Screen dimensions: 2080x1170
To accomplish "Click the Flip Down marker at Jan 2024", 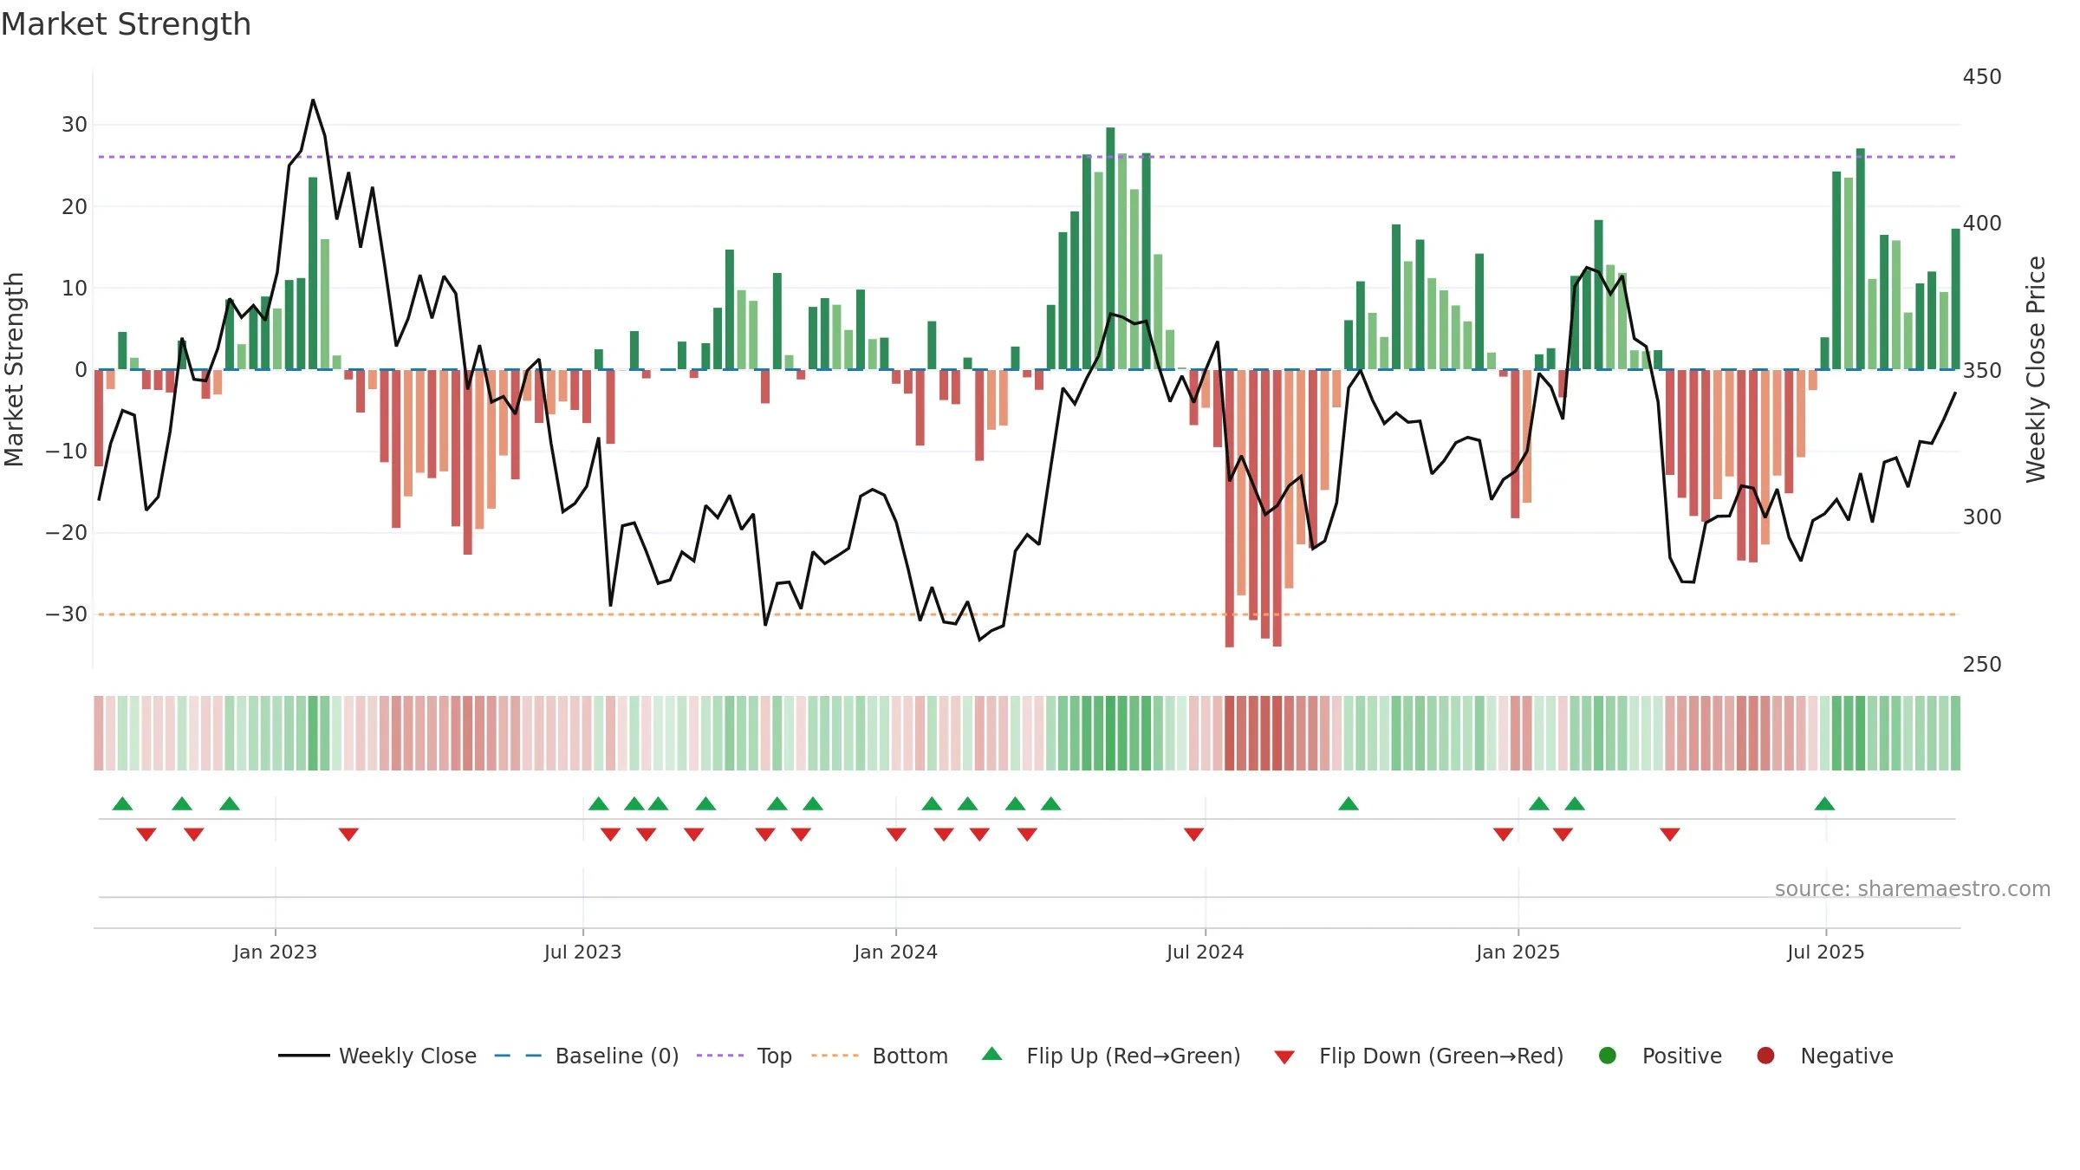I will click(896, 834).
